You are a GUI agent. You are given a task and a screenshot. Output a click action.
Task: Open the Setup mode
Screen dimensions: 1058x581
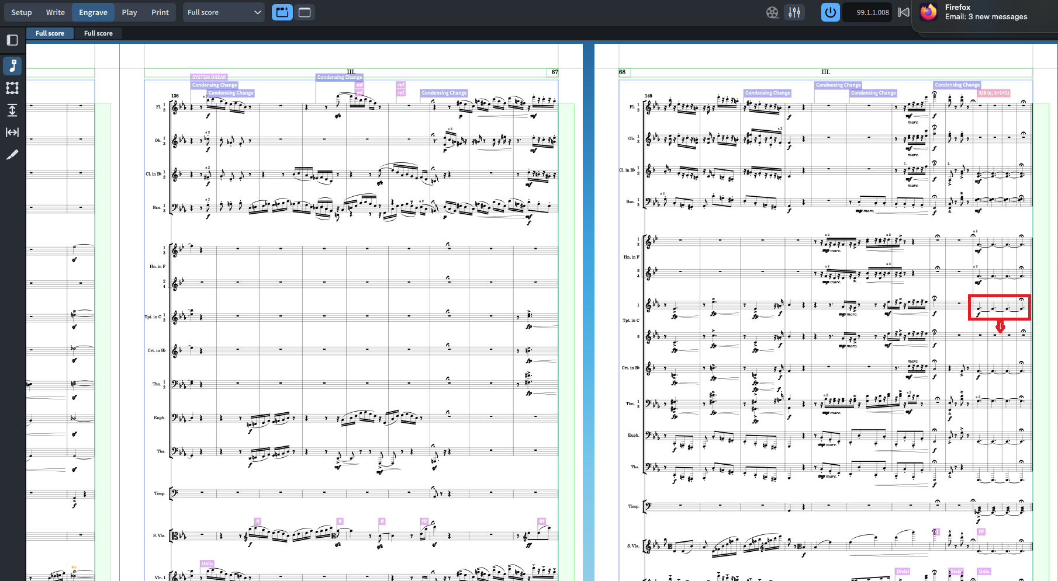pyautogui.click(x=22, y=12)
